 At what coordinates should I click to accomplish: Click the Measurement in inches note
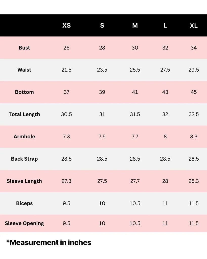click(x=49, y=243)
